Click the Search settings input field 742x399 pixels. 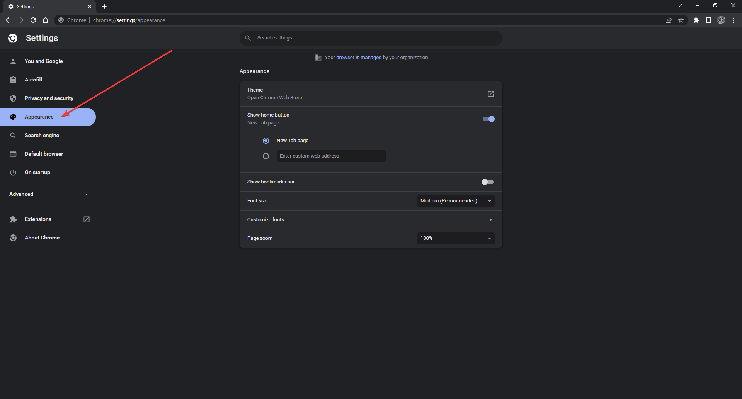tap(371, 38)
